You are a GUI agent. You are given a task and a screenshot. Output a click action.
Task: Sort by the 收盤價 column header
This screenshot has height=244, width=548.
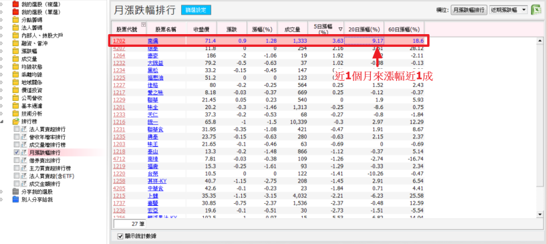coord(201,29)
